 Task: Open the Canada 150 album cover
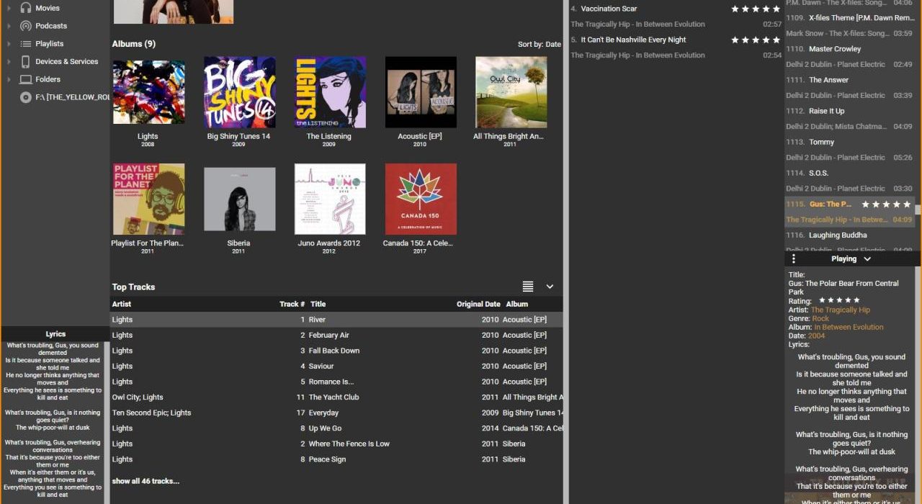click(x=421, y=199)
